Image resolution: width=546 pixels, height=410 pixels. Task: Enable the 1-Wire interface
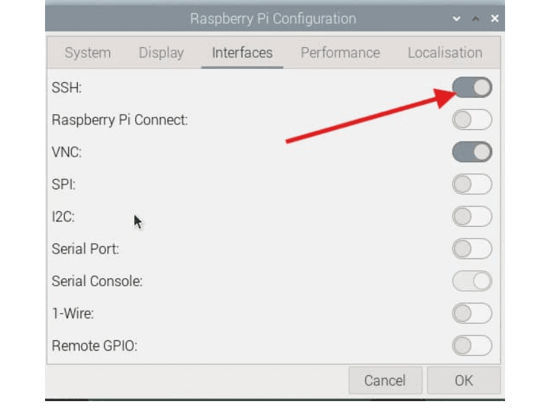472,313
